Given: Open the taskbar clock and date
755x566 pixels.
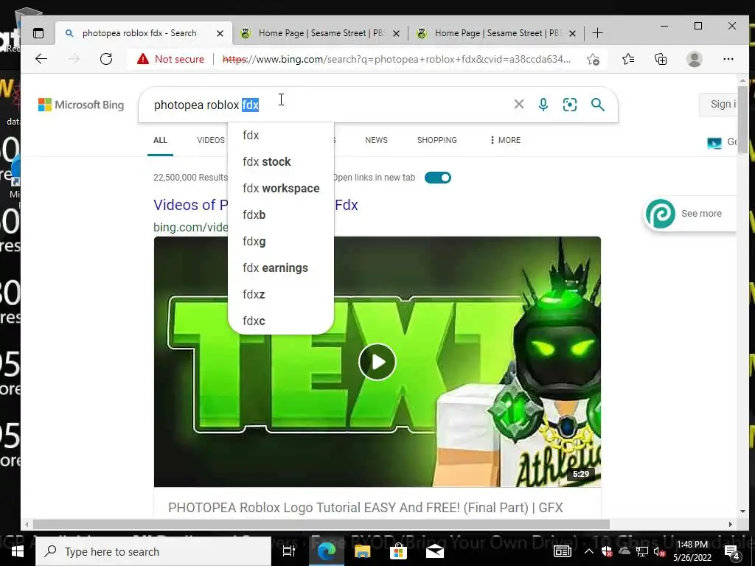Looking at the screenshot, I should coord(692,551).
